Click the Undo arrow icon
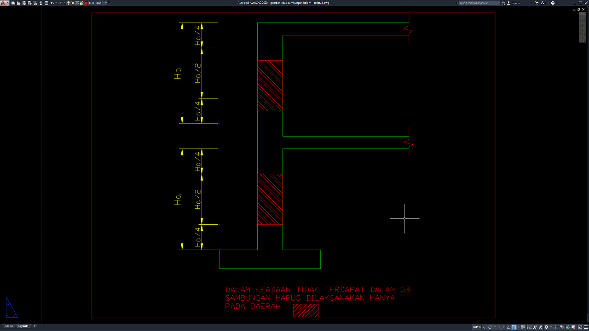The image size is (589, 331). pos(52,3)
